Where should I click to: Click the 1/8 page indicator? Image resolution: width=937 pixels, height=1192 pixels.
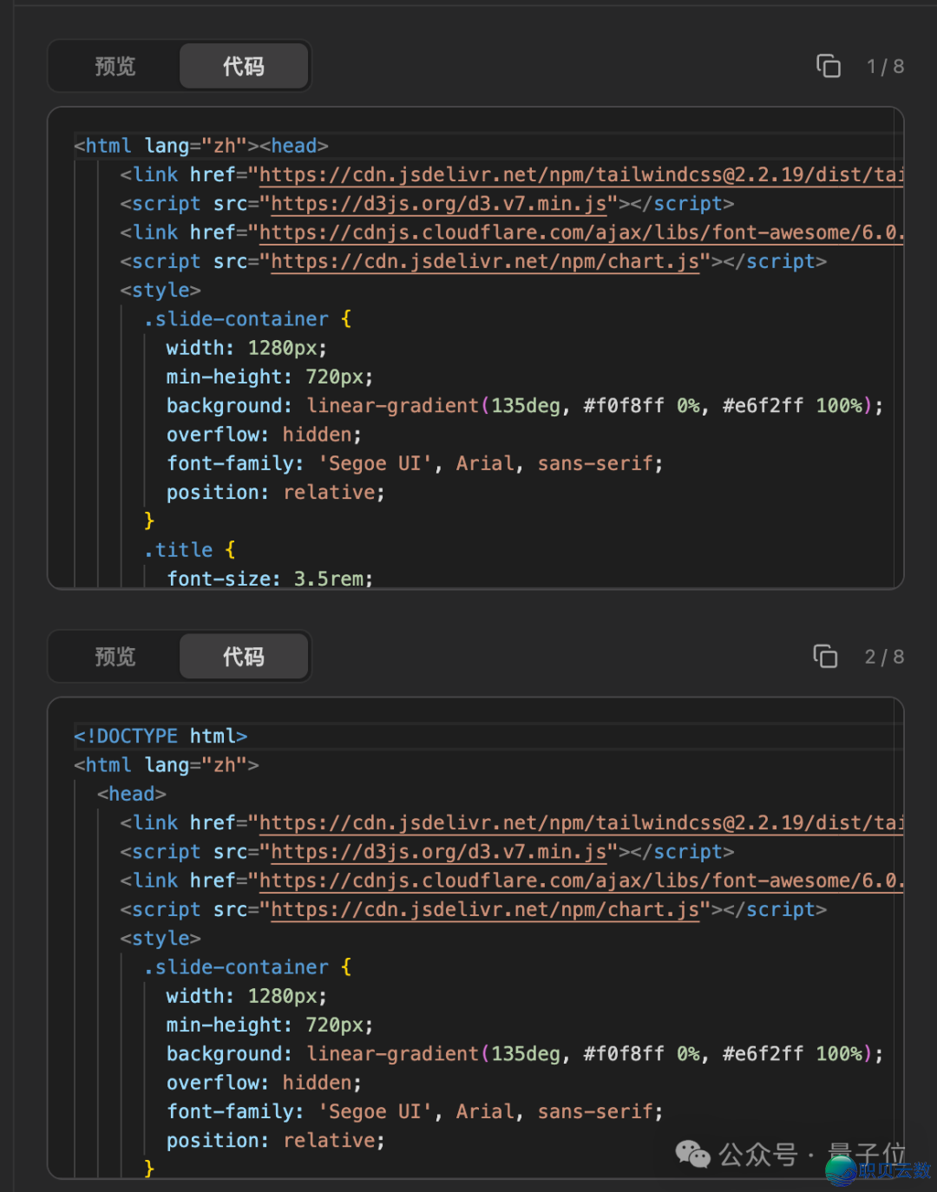pos(885,67)
